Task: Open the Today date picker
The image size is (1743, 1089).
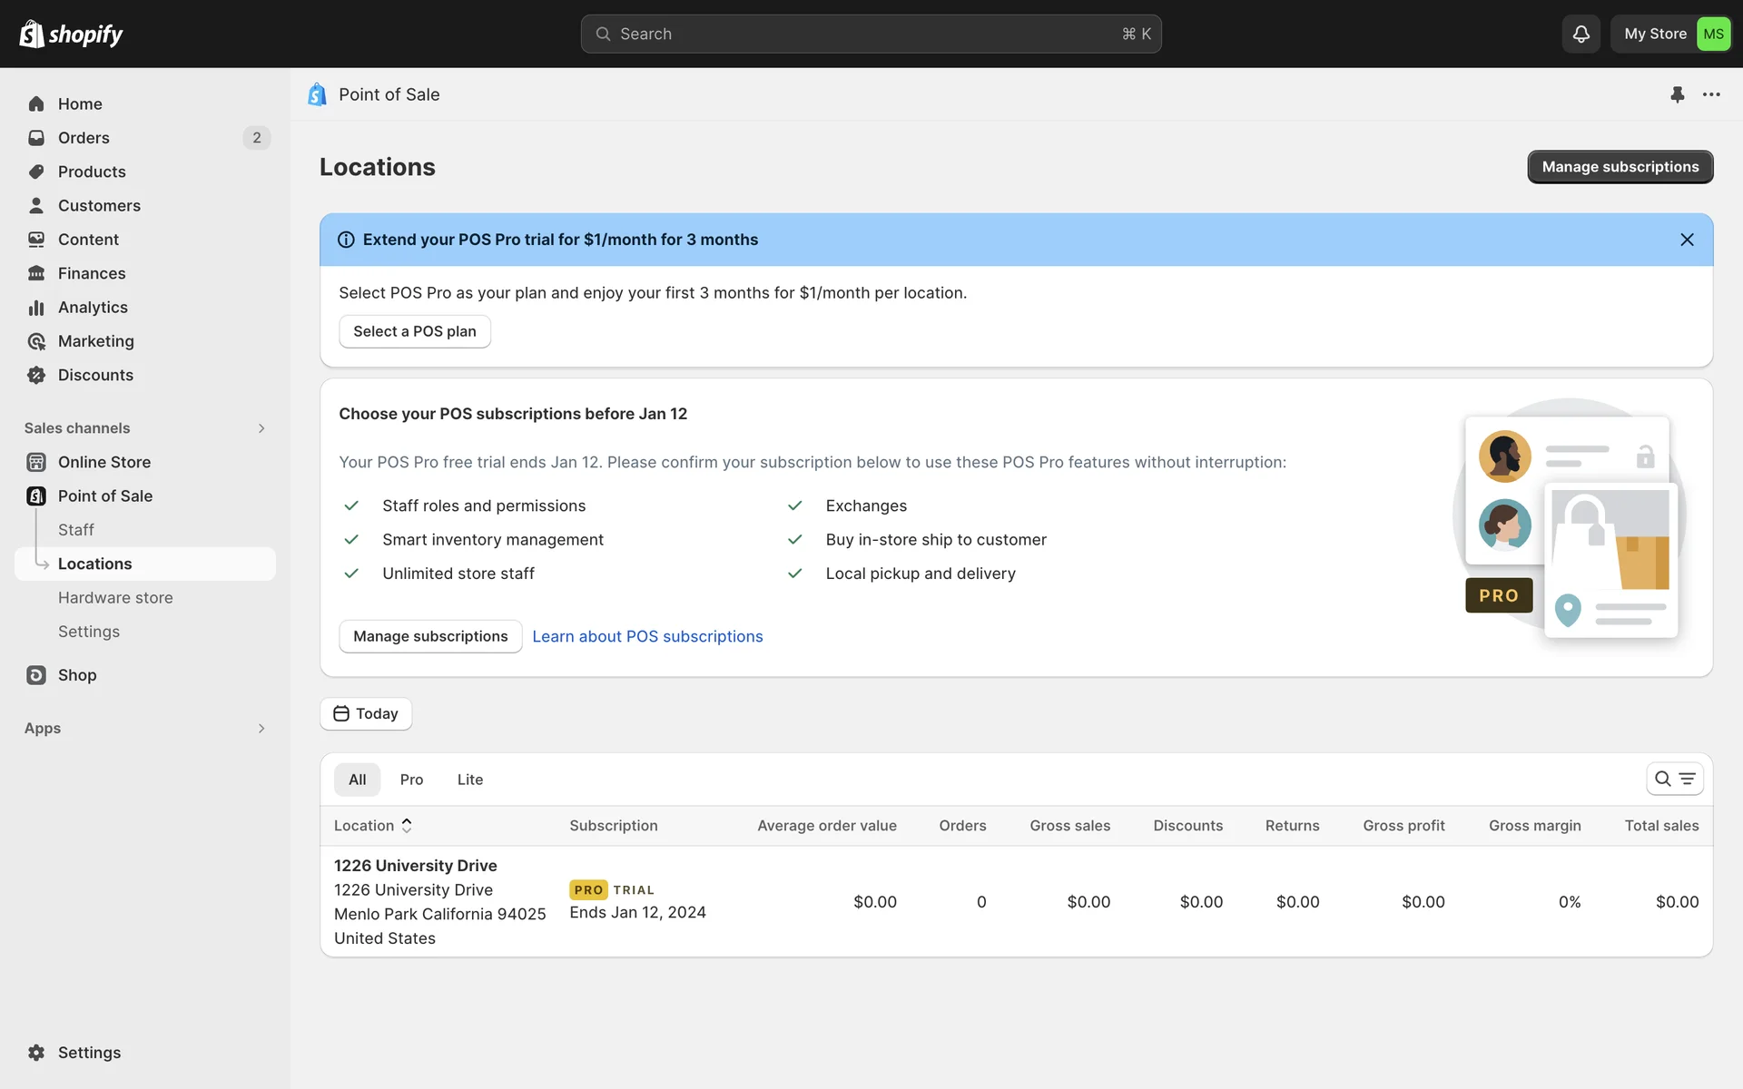Action: coord(366,713)
